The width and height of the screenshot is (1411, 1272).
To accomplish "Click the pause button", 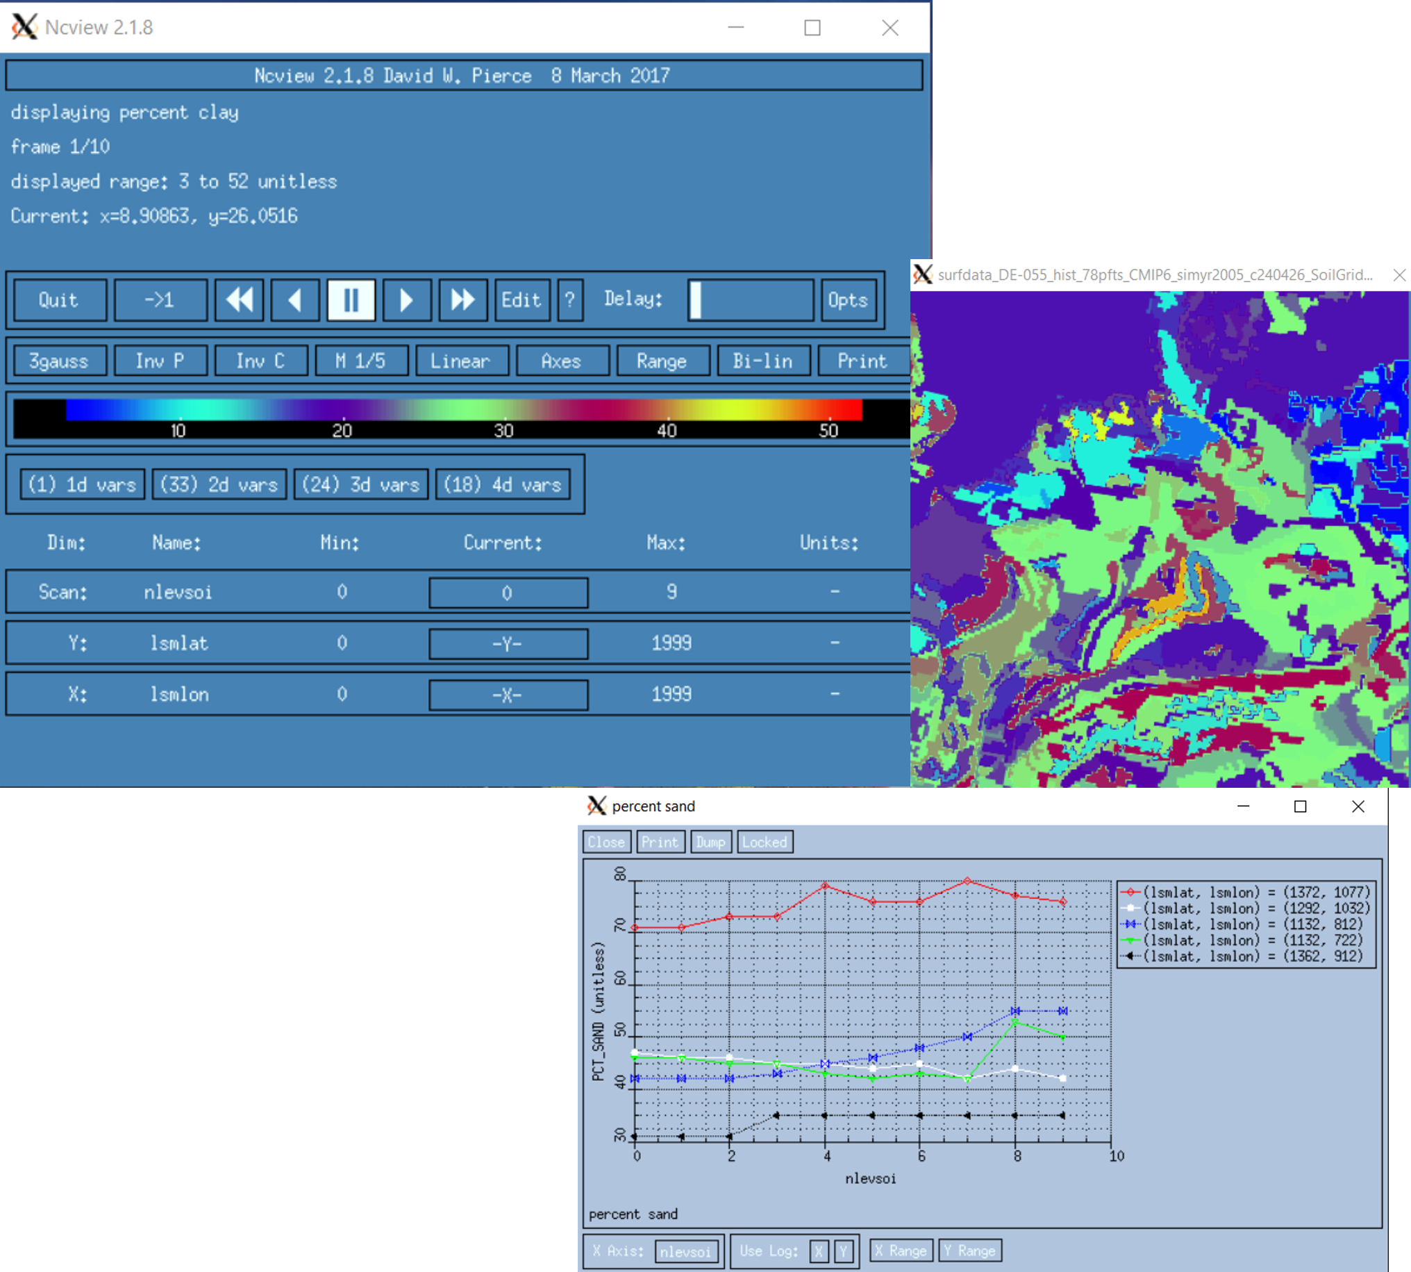I will tap(351, 301).
